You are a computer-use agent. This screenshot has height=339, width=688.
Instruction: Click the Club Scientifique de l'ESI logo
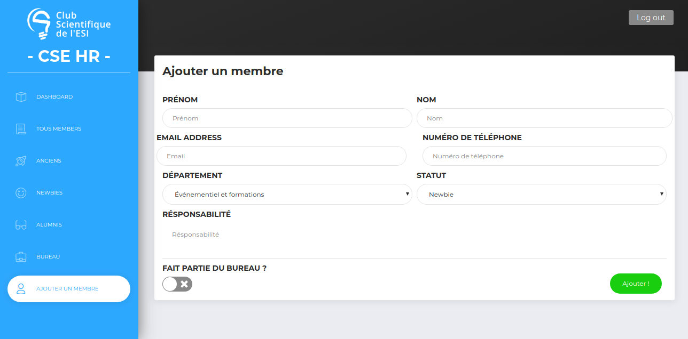tap(69, 24)
